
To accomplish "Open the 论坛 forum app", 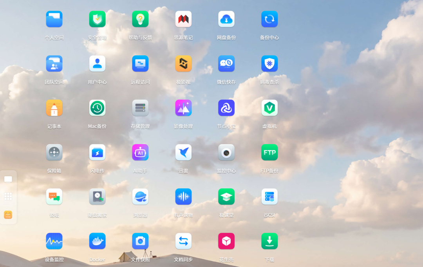I will (x=54, y=197).
